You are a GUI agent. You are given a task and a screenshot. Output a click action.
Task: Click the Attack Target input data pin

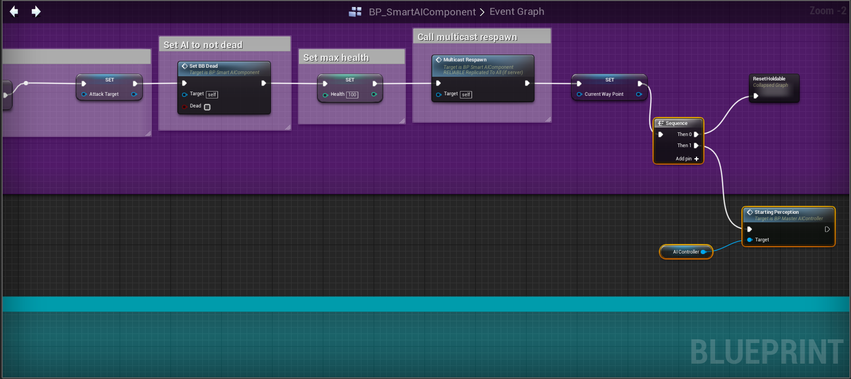click(x=84, y=94)
